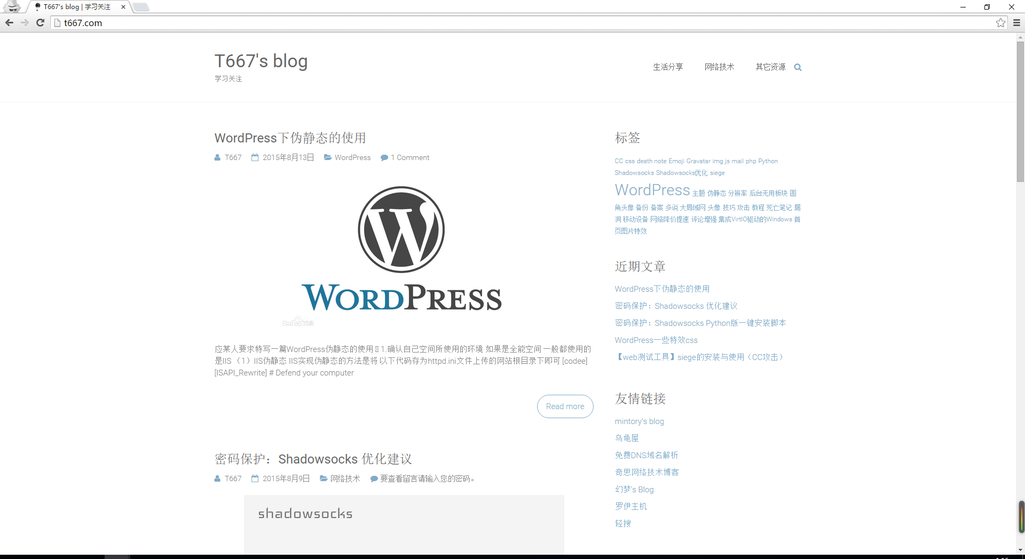Click the author icon under WordPress下伪静态的使用

click(x=217, y=158)
